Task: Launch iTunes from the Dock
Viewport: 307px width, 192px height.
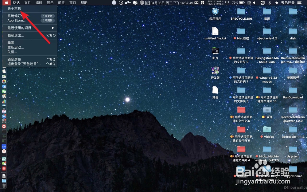Action: tap(4, 111)
